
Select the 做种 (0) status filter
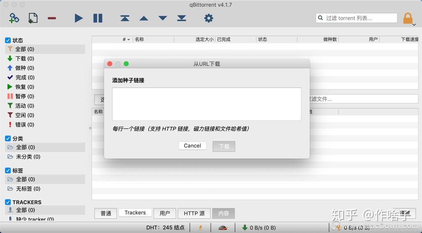(45, 68)
